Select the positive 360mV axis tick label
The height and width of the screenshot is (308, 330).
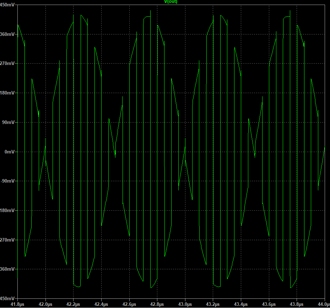click(7, 34)
